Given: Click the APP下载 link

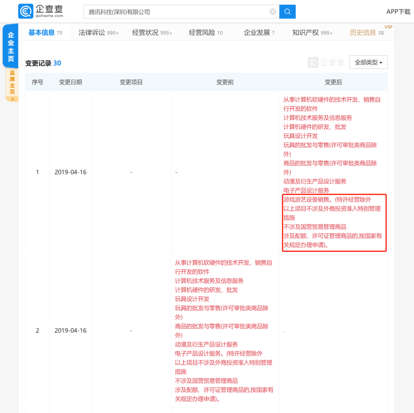Looking at the screenshot, I should [398, 12].
